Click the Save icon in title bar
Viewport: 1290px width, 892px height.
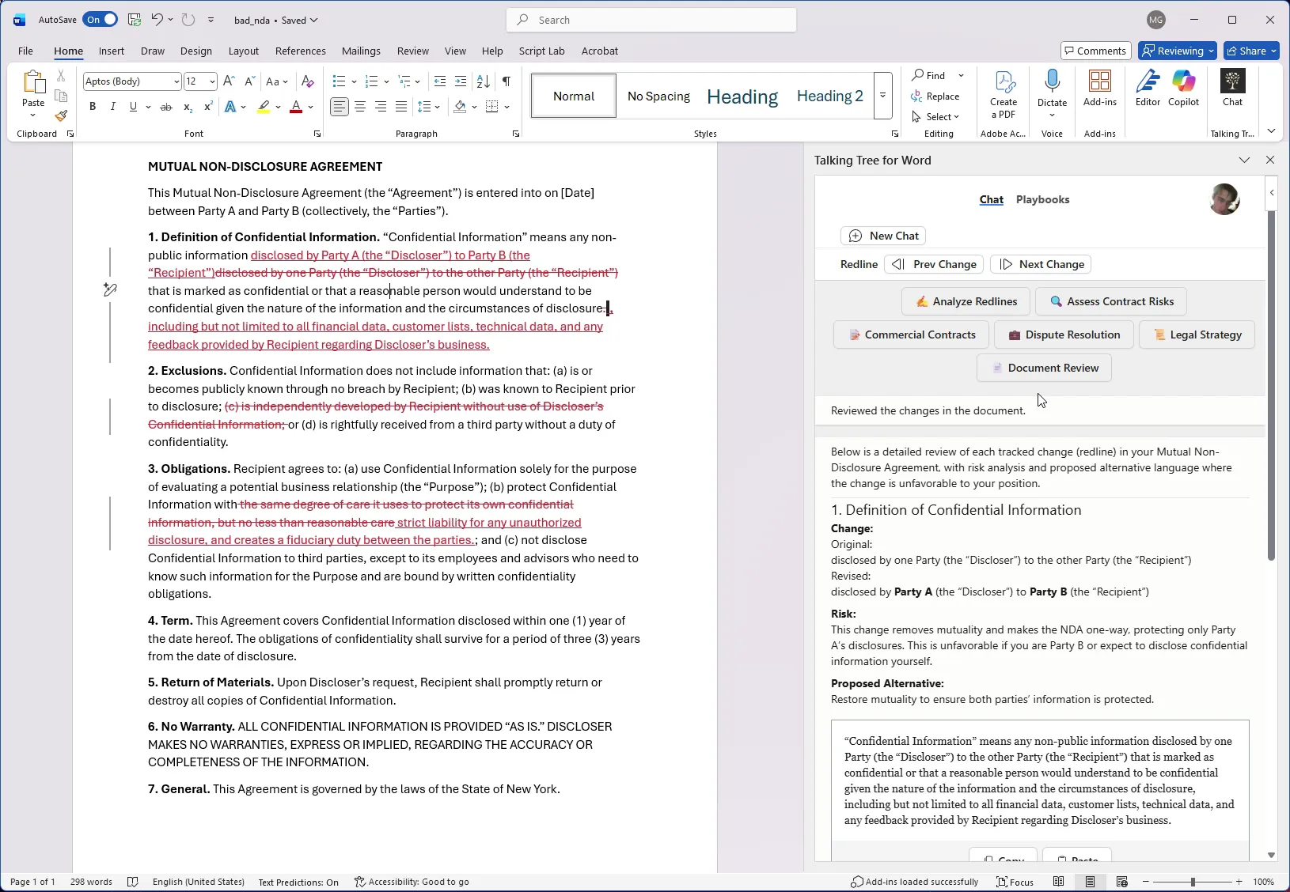(134, 20)
